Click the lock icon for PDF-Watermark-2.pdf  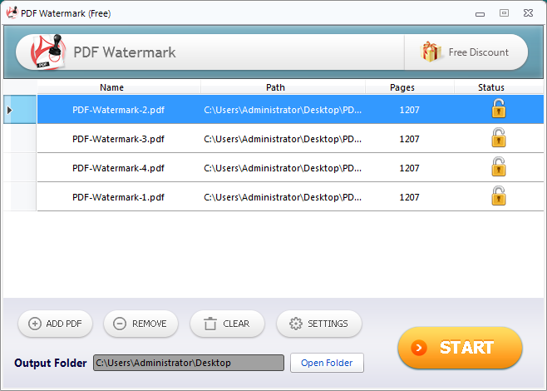[498, 109]
